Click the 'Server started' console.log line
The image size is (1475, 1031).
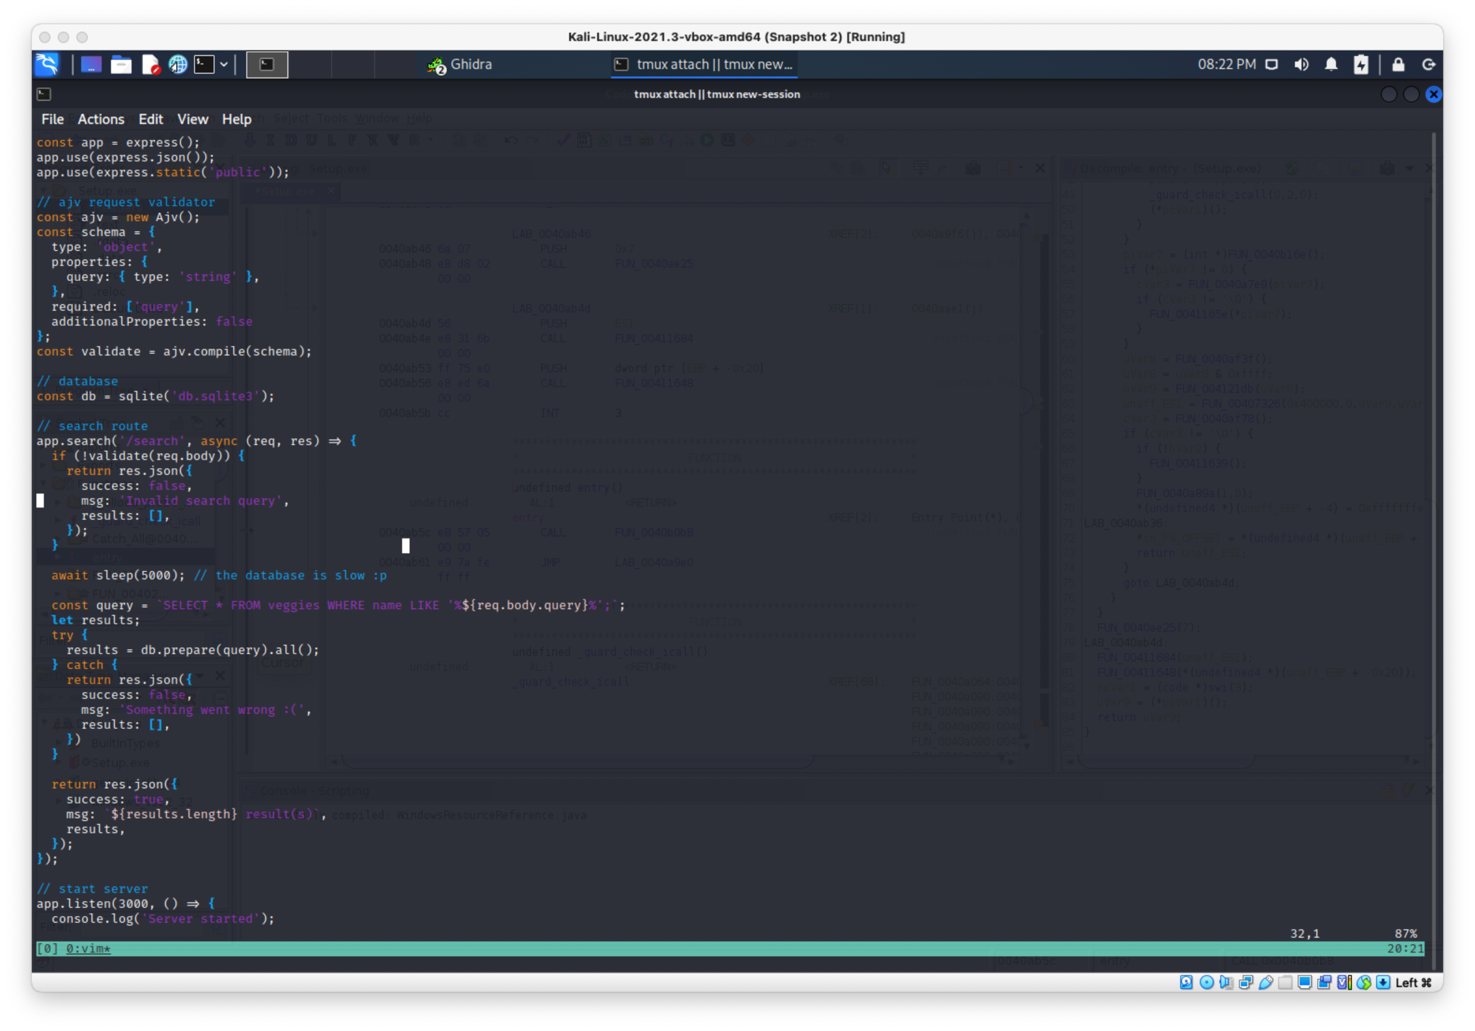(x=163, y=919)
